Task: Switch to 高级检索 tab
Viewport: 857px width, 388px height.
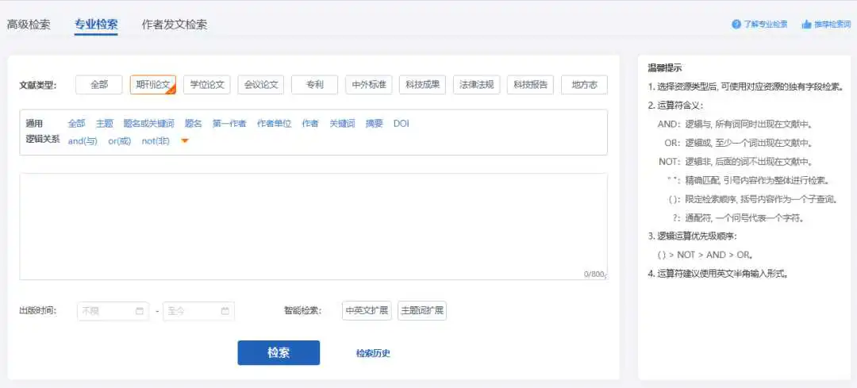Action: point(29,25)
